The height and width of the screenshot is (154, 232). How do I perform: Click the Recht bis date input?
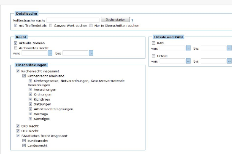coord(76,53)
